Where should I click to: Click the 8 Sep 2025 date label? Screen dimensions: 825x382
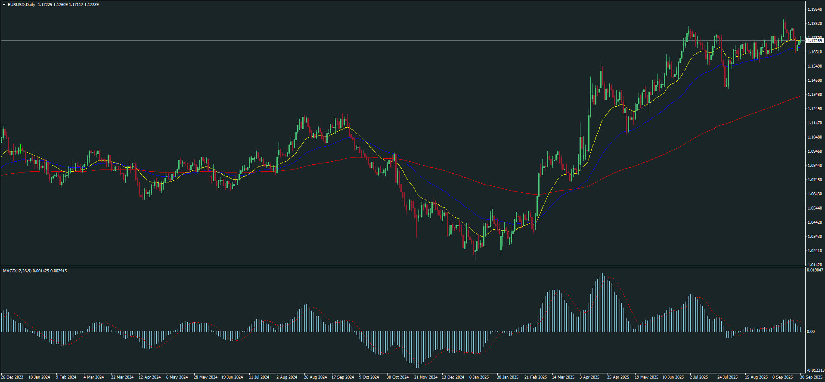pyautogui.click(x=782, y=377)
